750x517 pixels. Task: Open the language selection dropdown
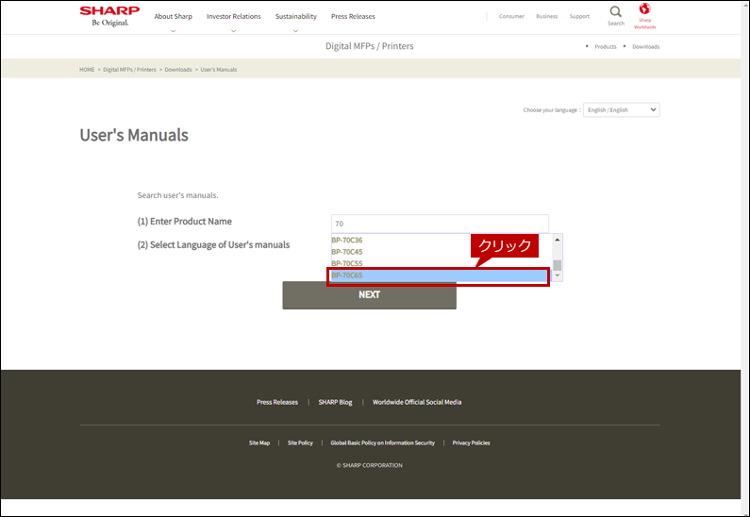pyautogui.click(x=622, y=110)
